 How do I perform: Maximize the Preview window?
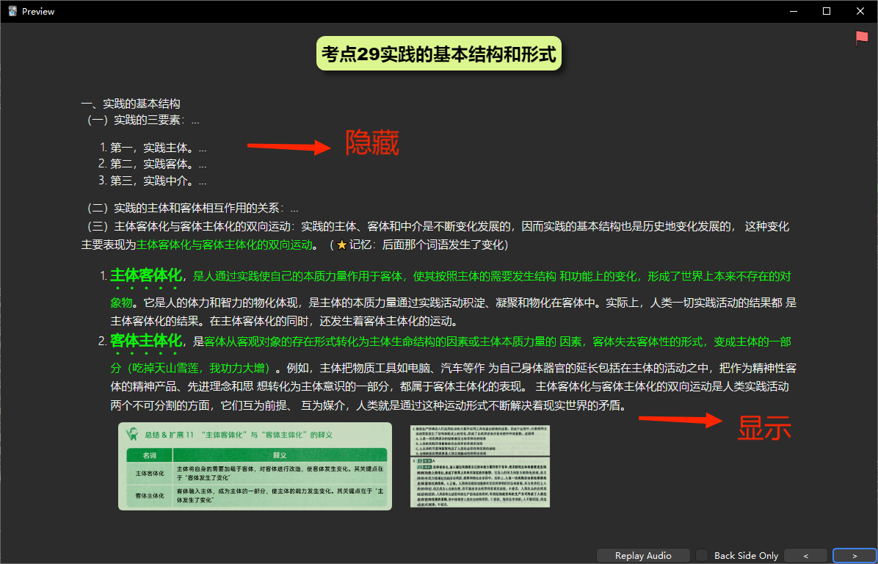tap(827, 11)
